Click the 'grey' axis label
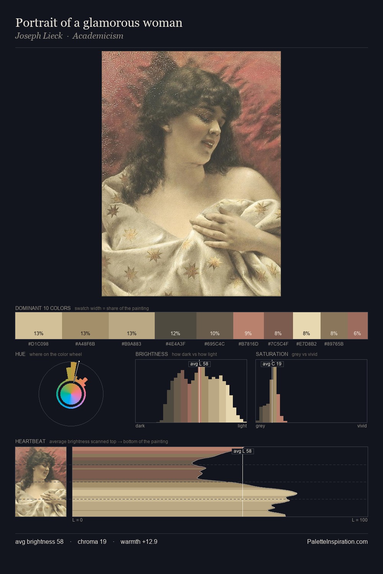This screenshot has height=574, width=383. [x=260, y=426]
